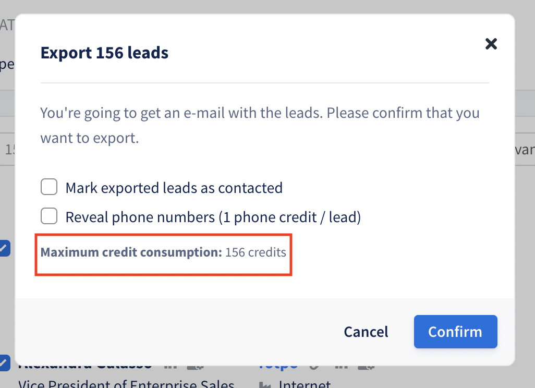This screenshot has height=388, width=535.
Task: Select the Maximum credit consumption text
Action: (163, 252)
